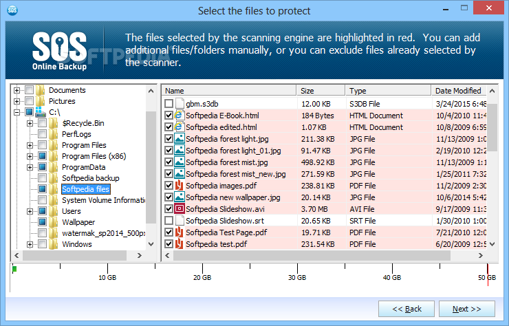The height and width of the screenshot is (326, 509).
Task: Uncheck Softpedia images.pdf checkbox
Action: click(169, 186)
